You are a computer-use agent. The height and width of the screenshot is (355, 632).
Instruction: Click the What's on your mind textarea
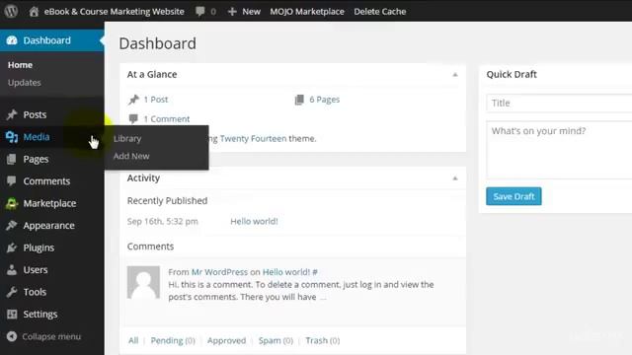[559, 150]
